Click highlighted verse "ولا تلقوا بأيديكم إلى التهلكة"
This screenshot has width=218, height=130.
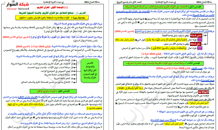tap(130, 88)
